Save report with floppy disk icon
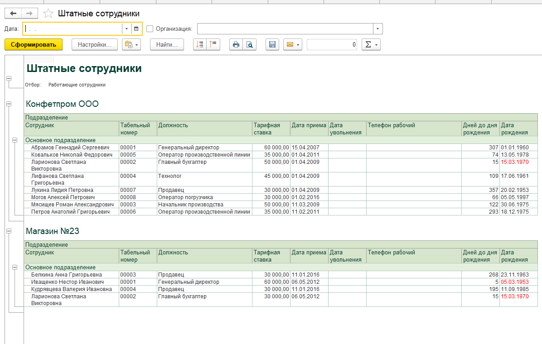The width and height of the screenshot is (542, 344). tap(272, 44)
